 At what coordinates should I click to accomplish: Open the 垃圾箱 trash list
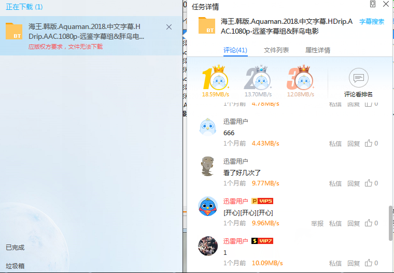click(x=15, y=266)
